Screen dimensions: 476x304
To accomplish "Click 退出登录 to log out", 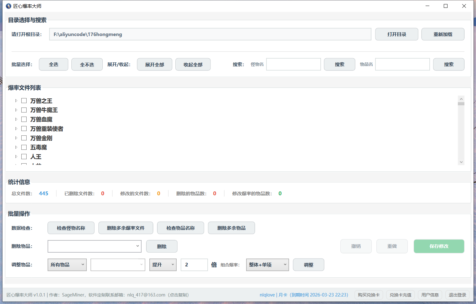I will coord(458,295).
